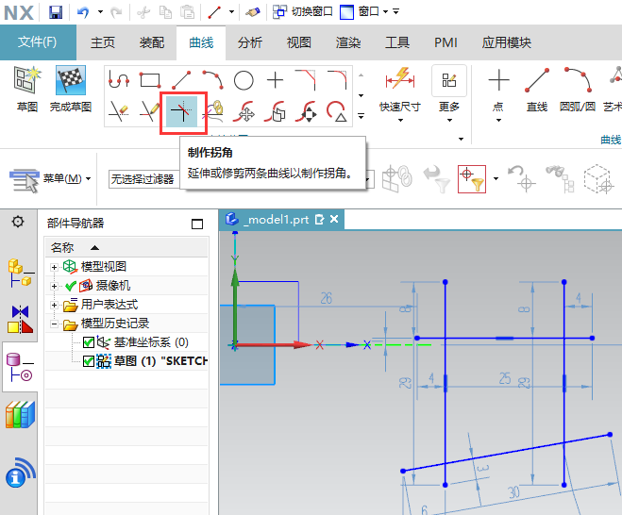The height and width of the screenshot is (515, 622).
Task: Switch to the Render (渲染) tab
Action: pyautogui.click(x=348, y=42)
